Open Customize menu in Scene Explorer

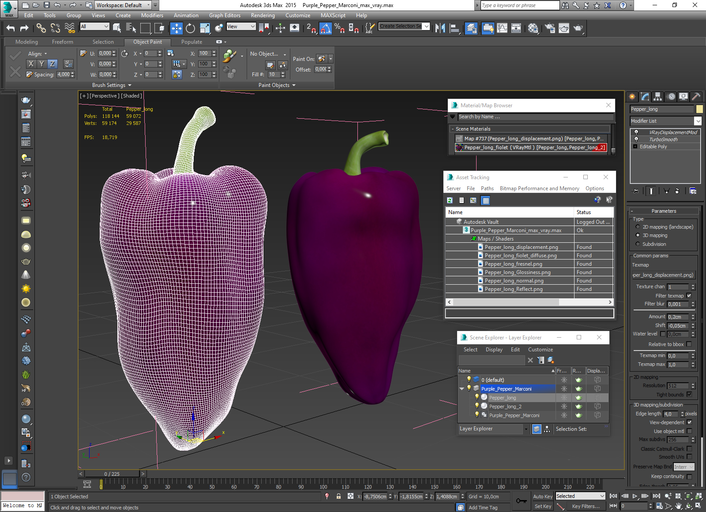pos(541,350)
